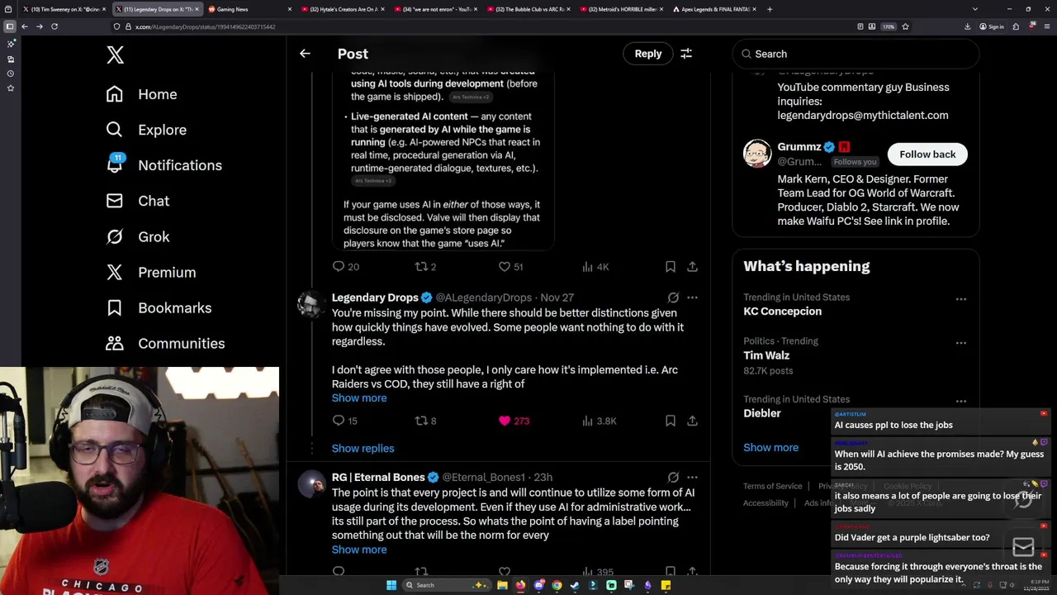Like the post with 51 likes

tap(505, 267)
